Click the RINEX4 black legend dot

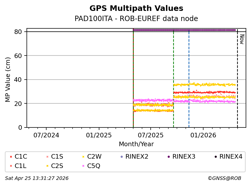click(215, 157)
